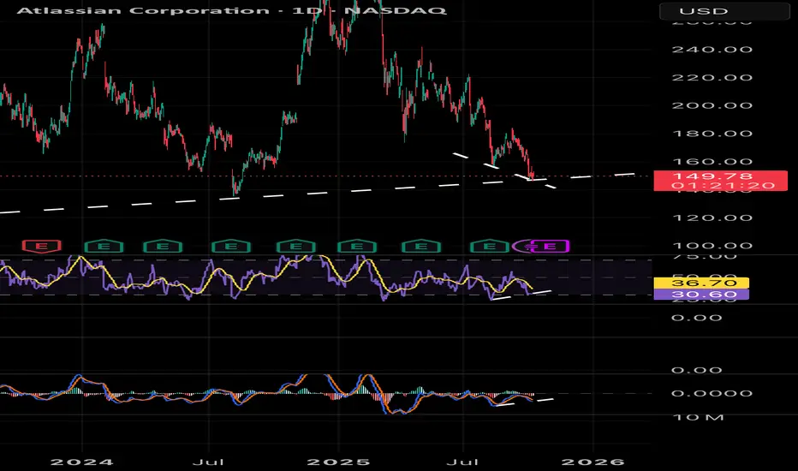Click the 100.00 price axis label
Screen dimensions: 798x471
(712, 246)
